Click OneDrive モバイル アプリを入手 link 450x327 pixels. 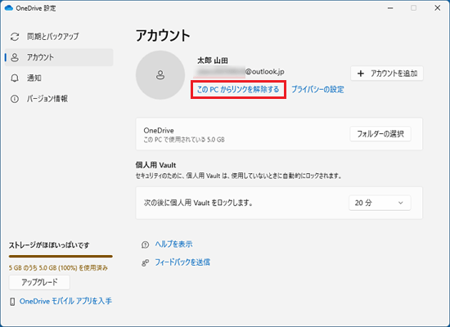tap(65, 301)
